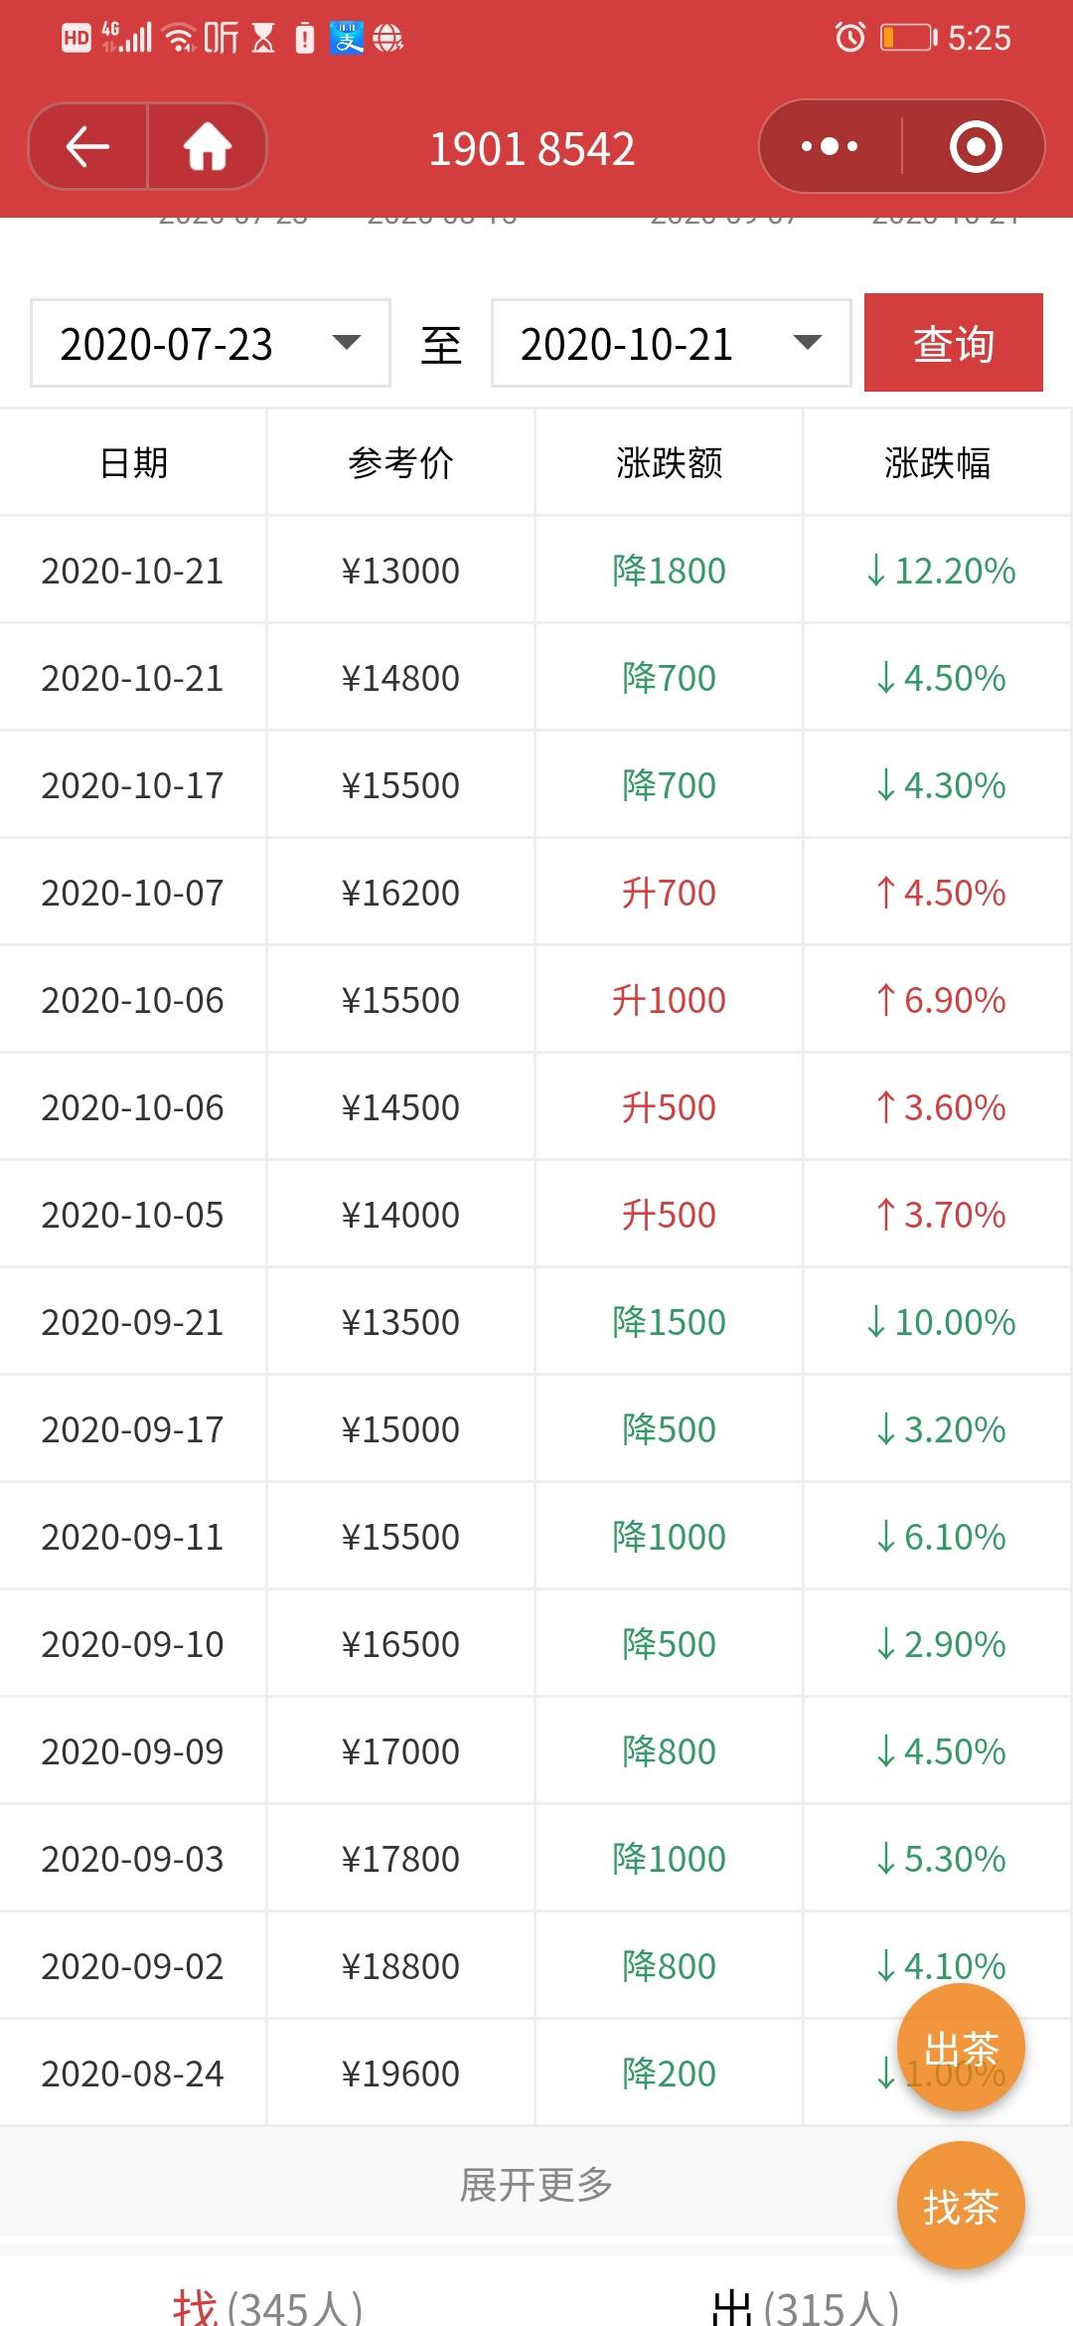Open start date dropdown 2020-07-23

pos(211,344)
